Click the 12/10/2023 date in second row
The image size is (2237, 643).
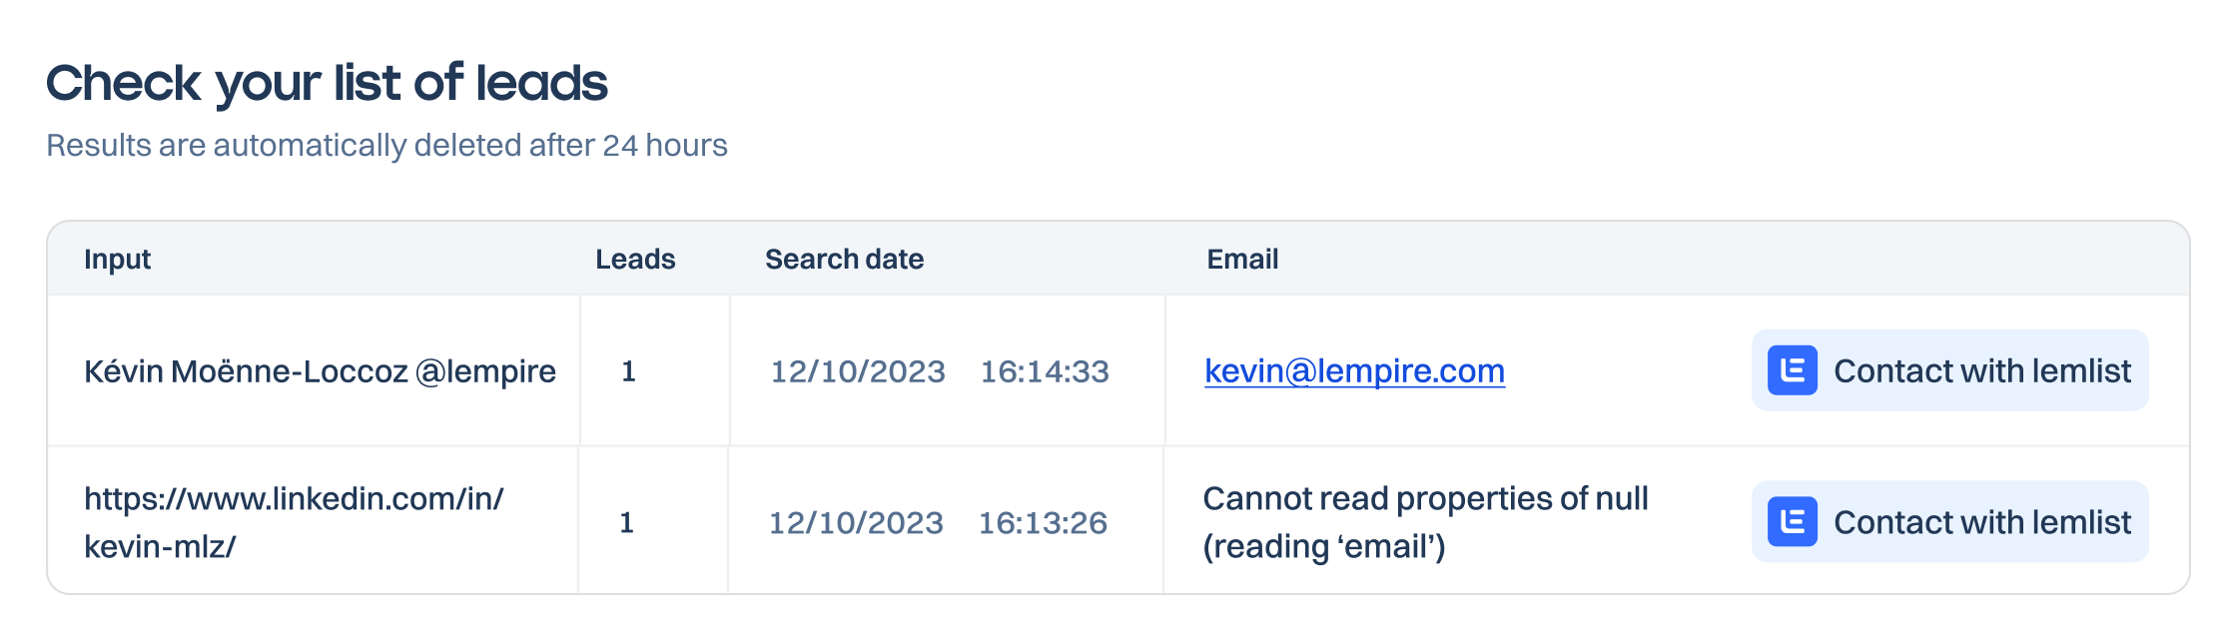[x=856, y=522]
